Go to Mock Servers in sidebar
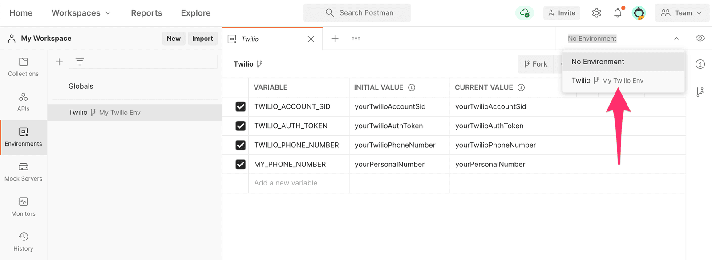The image size is (712, 260). tap(23, 172)
